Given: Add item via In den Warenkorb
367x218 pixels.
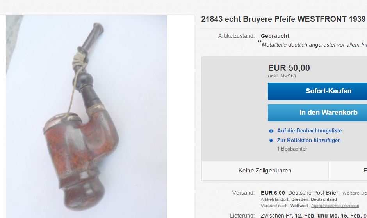Looking at the screenshot, I should tap(317, 113).
